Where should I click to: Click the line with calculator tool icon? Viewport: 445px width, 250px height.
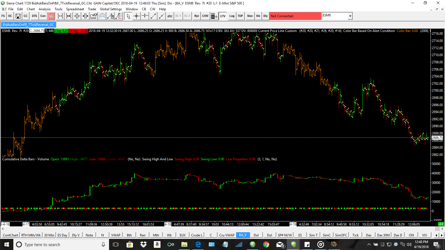(x=110, y=16)
